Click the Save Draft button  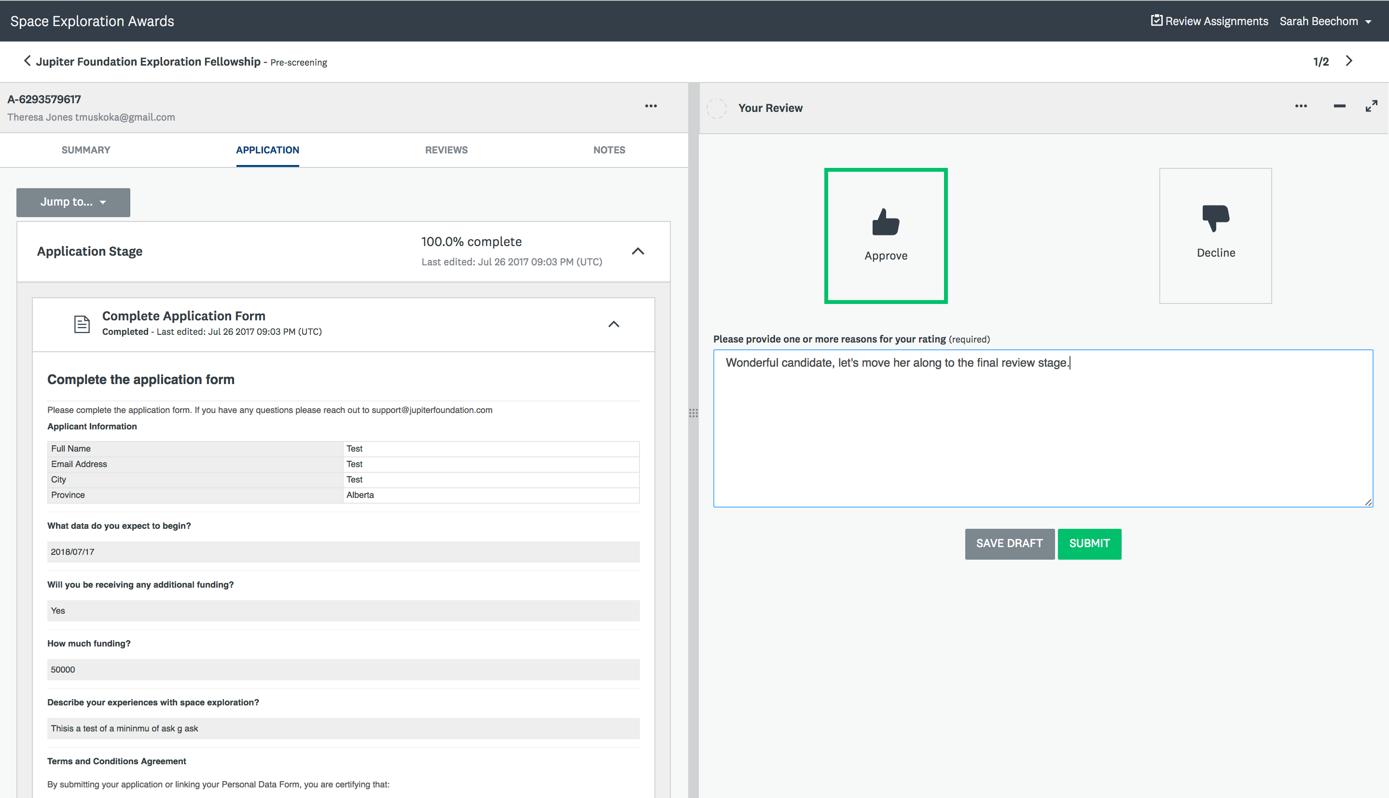click(x=1009, y=544)
